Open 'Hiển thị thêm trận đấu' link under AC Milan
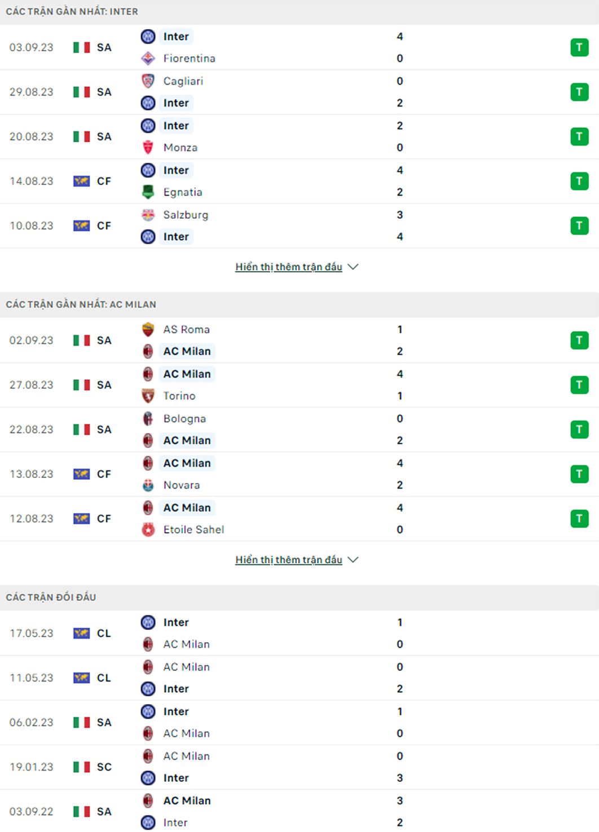 [x=289, y=560]
